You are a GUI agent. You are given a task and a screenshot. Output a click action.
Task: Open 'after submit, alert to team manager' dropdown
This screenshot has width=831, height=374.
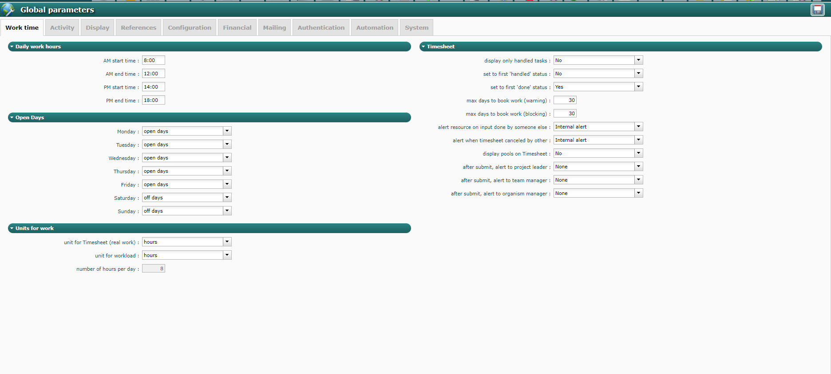638,180
